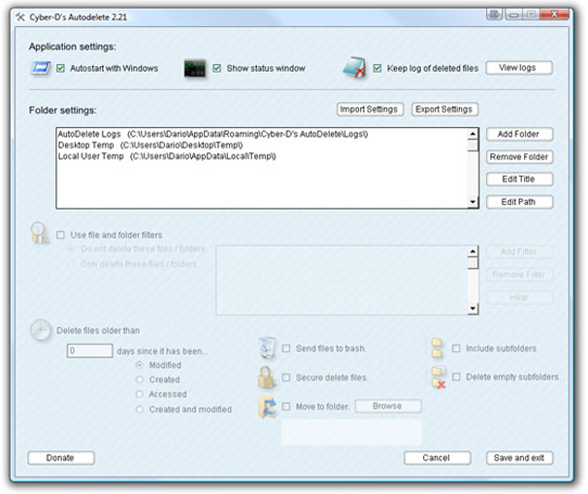The image size is (588, 494).
Task: Click the days-old number input field
Action: (89, 350)
